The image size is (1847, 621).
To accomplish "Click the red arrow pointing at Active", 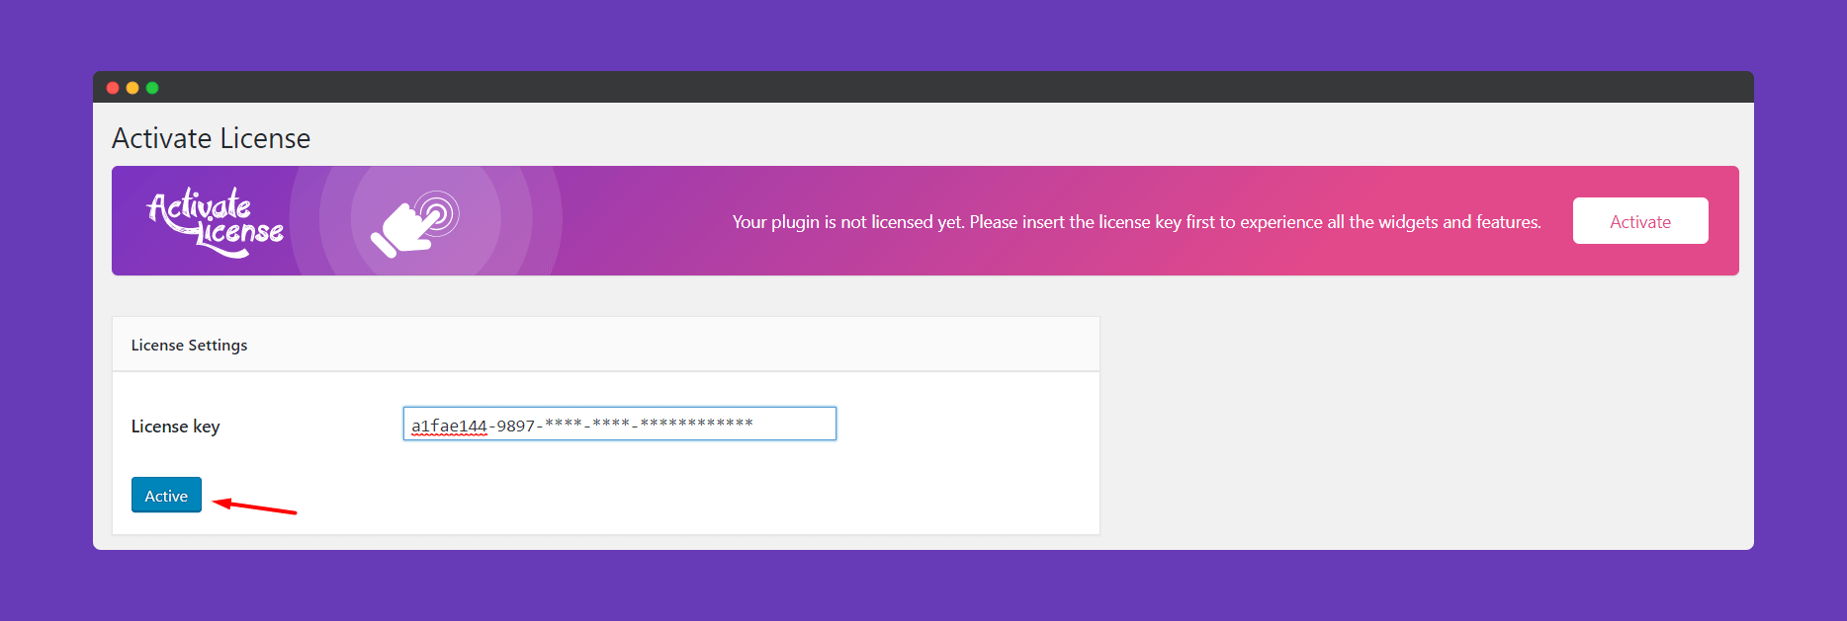I will tap(255, 506).
